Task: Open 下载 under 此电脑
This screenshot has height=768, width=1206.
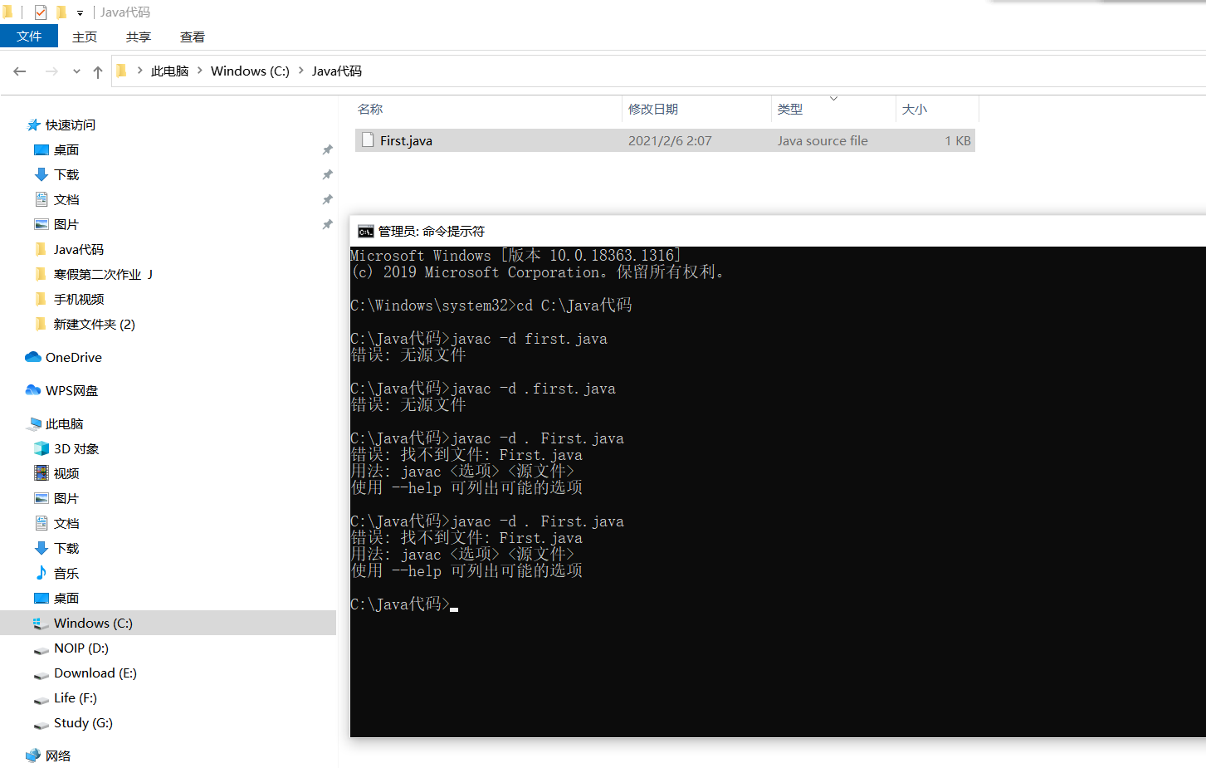Action: [x=66, y=548]
